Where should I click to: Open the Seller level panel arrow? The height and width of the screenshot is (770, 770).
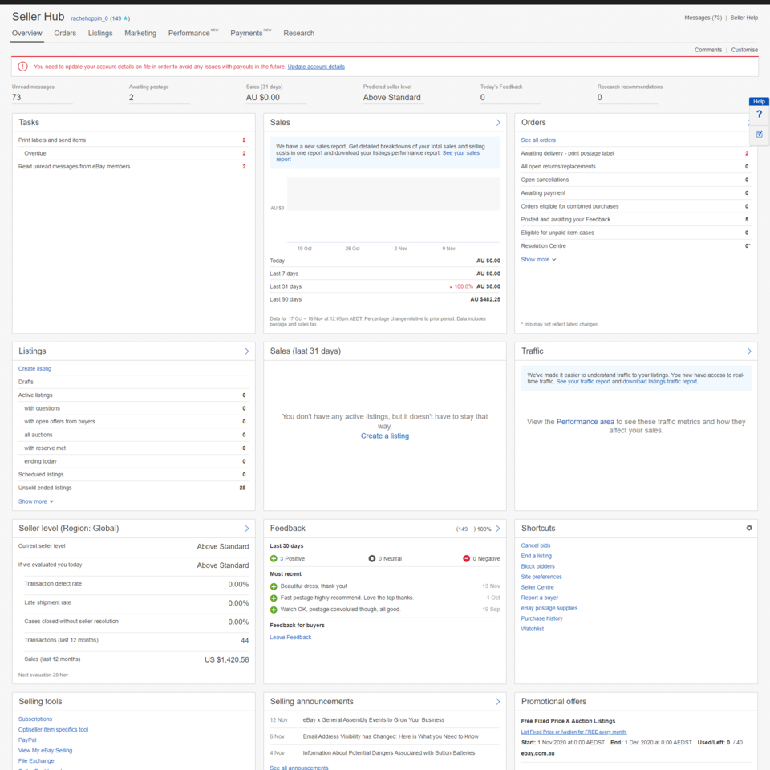coord(246,529)
